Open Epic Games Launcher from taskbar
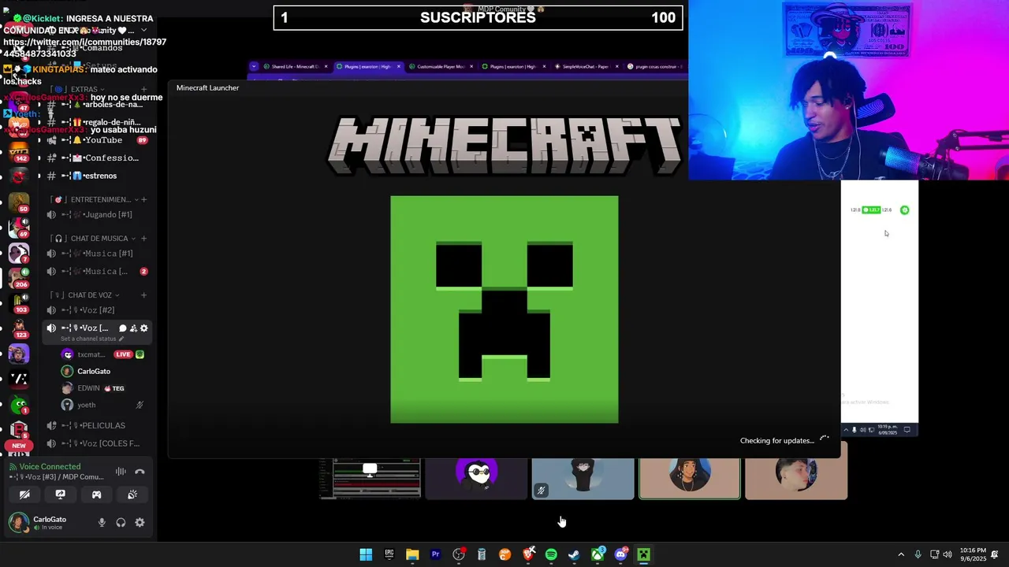This screenshot has height=567, width=1009. tap(389, 554)
